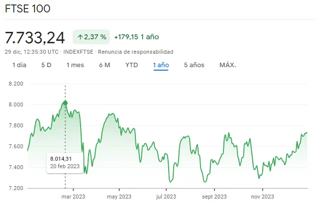Click the 8.014,31 tooltip value

[61, 159]
